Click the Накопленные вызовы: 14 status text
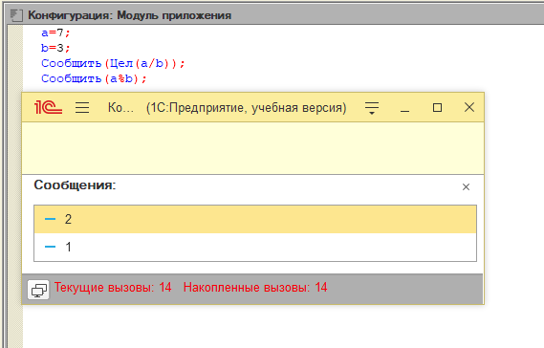The height and width of the screenshot is (348, 544). click(x=255, y=287)
